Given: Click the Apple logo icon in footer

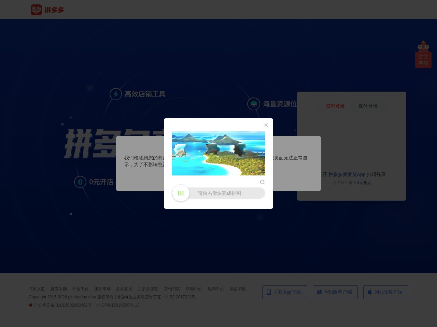Looking at the screenshot, I should pyautogui.click(x=370, y=292).
